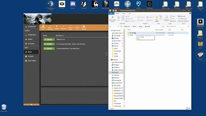Sort the Vortex mod list by Status
Viewport: 206px width, 116px height.
(45, 35)
